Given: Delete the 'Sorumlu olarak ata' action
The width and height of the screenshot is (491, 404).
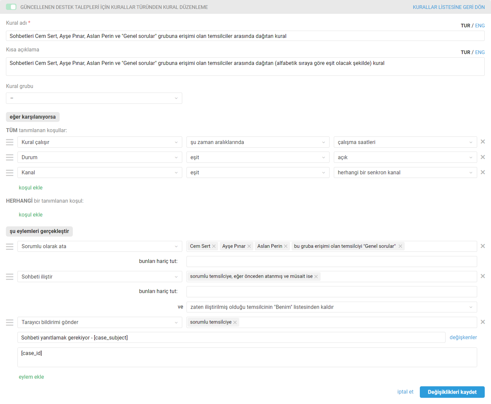Looking at the screenshot, I should (x=483, y=246).
